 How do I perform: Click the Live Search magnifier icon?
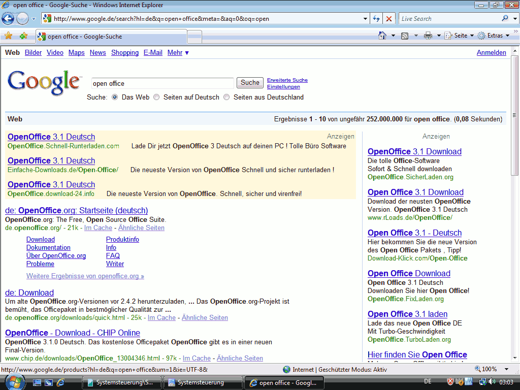pos(505,19)
